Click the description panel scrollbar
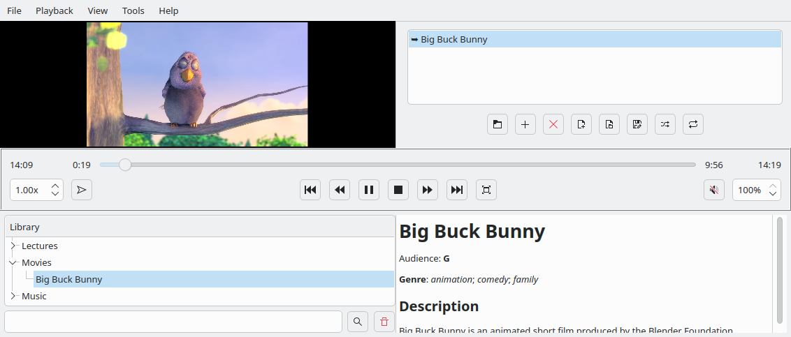The image size is (791, 337). coord(779,272)
